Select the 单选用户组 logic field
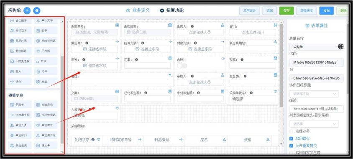The height and width of the screenshot is (159, 353). point(46,135)
